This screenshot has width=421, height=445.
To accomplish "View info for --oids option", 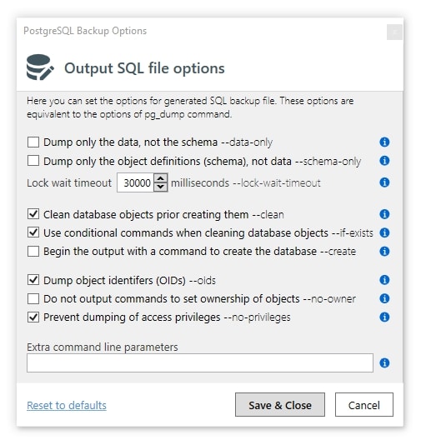I will [384, 280].
